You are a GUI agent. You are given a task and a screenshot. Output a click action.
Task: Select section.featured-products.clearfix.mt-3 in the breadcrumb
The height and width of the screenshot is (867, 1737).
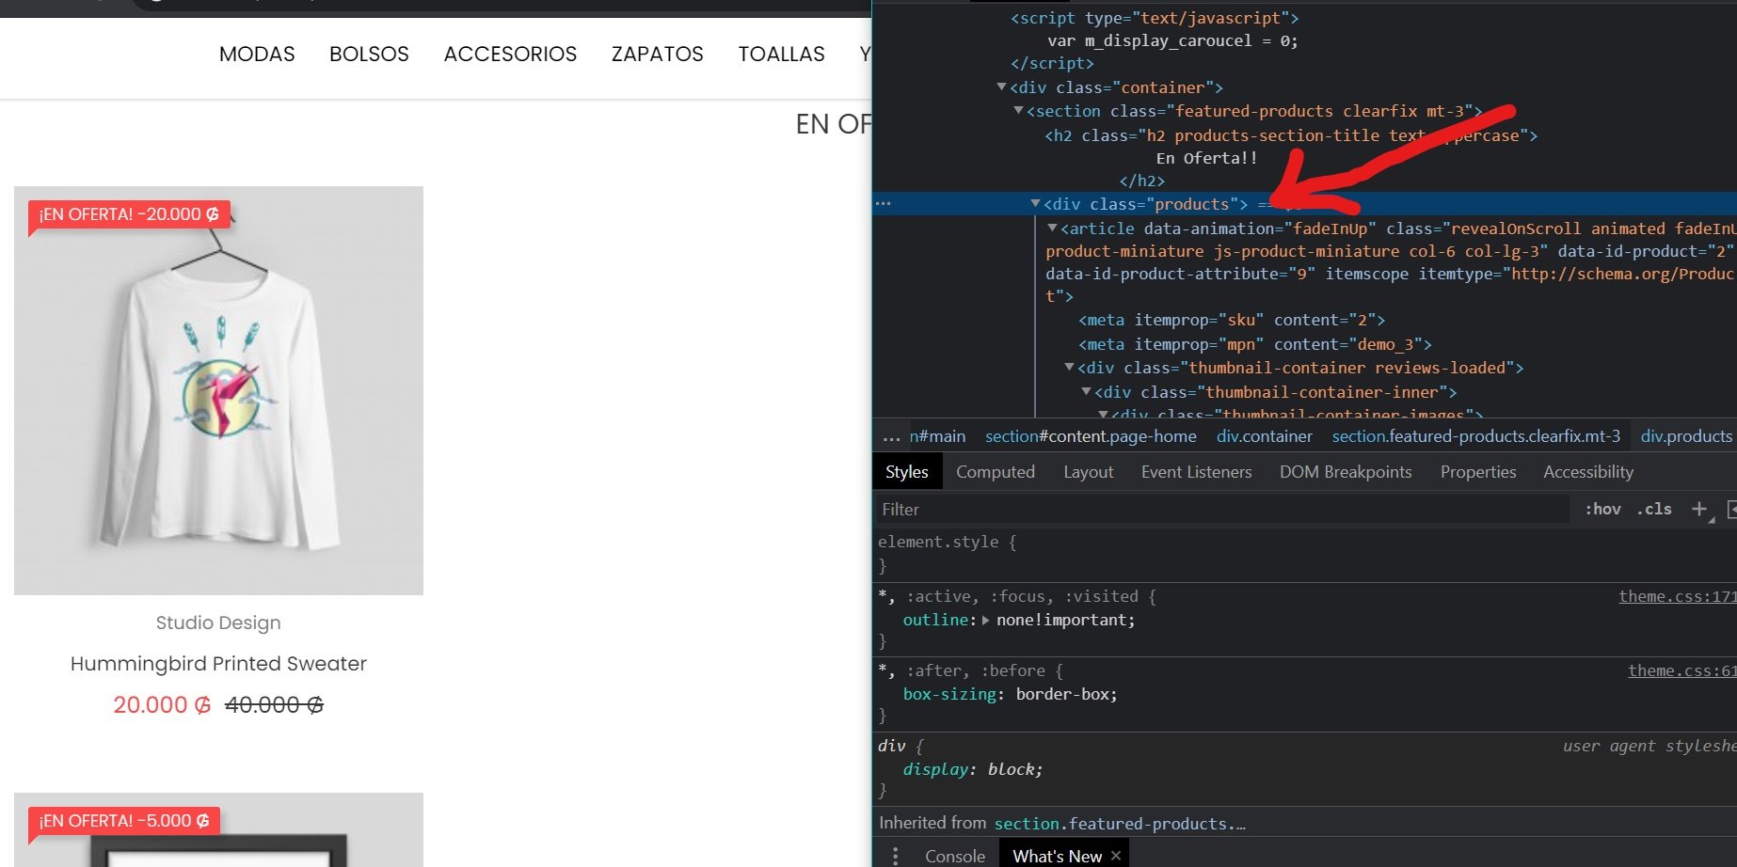point(1476,436)
